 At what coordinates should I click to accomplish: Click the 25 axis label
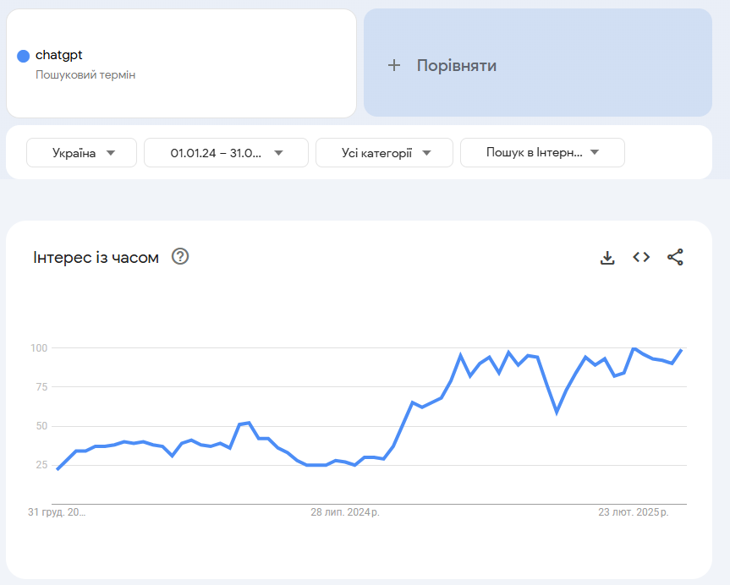[42, 464]
